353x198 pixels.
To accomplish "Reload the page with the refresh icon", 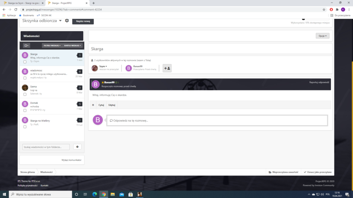I will point(16,10).
